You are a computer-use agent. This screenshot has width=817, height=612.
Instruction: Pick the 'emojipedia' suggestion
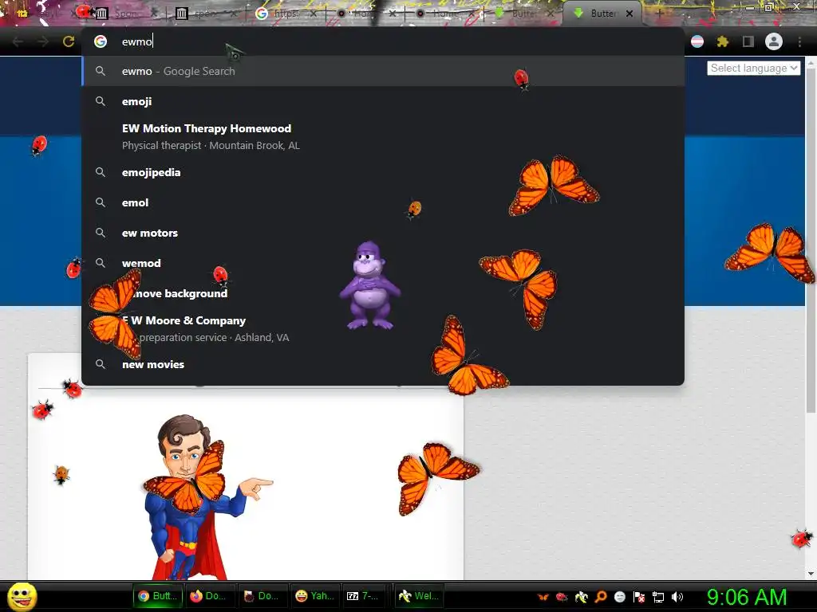[383, 172]
